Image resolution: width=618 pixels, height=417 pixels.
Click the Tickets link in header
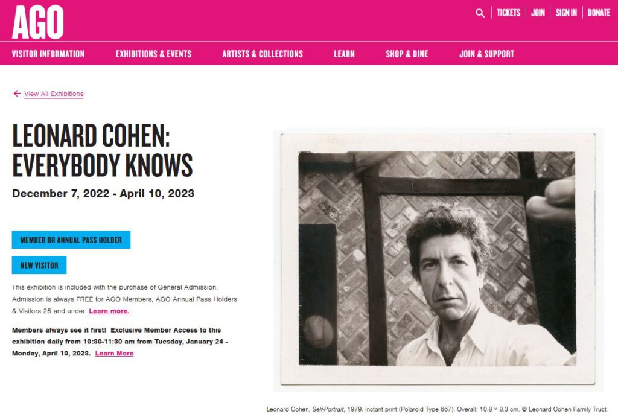point(508,13)
